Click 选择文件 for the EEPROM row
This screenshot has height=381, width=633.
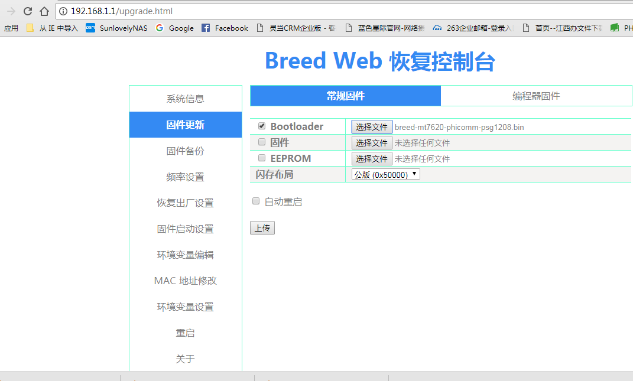point(372,158)
